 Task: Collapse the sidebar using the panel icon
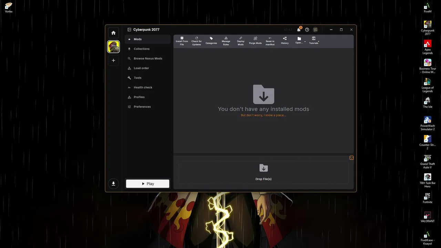pos(129,30)
